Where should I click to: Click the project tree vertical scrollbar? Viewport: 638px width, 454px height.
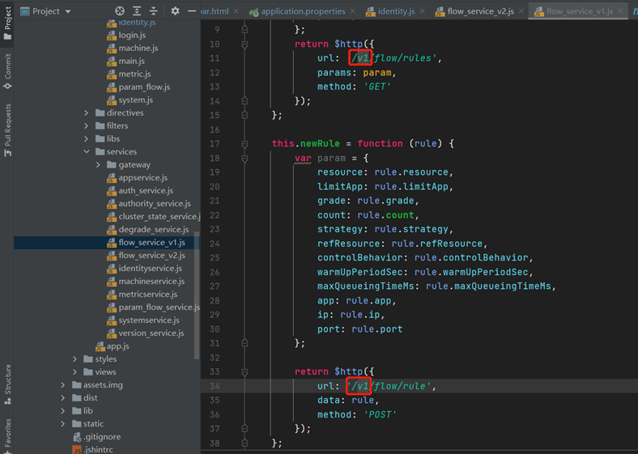coord(197,295)
